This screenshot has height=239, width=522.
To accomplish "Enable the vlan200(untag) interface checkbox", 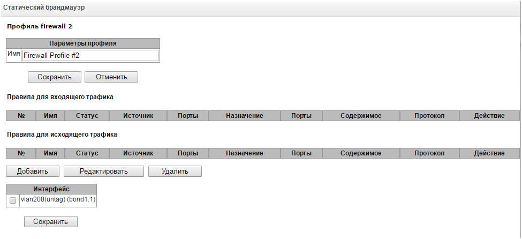I will tap(13, 200).
